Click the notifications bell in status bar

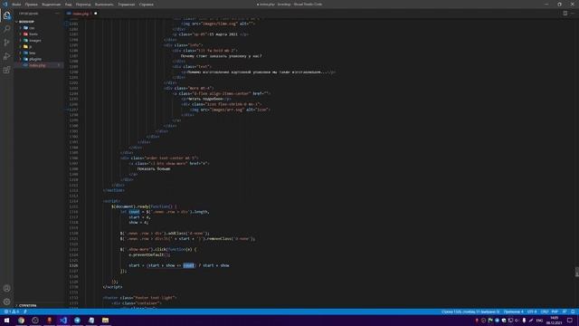(x=573, y=312)
